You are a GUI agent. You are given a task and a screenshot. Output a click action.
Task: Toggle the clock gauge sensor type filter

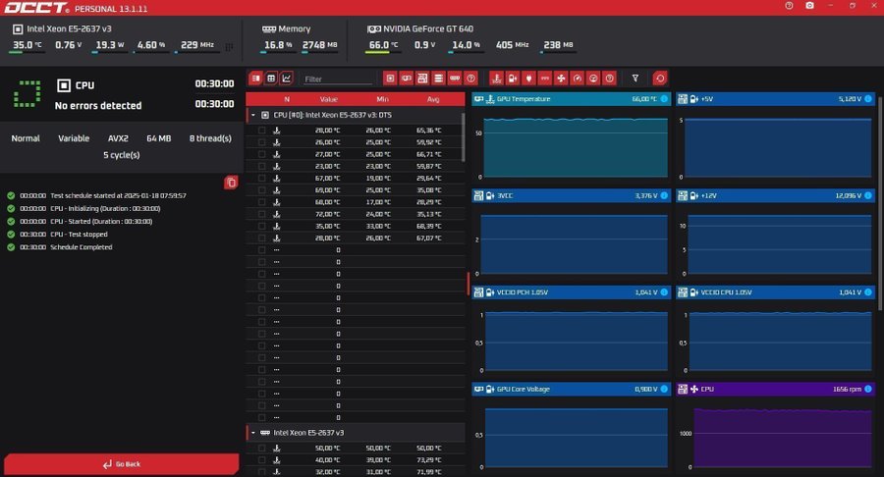click(x=577, y=79)
